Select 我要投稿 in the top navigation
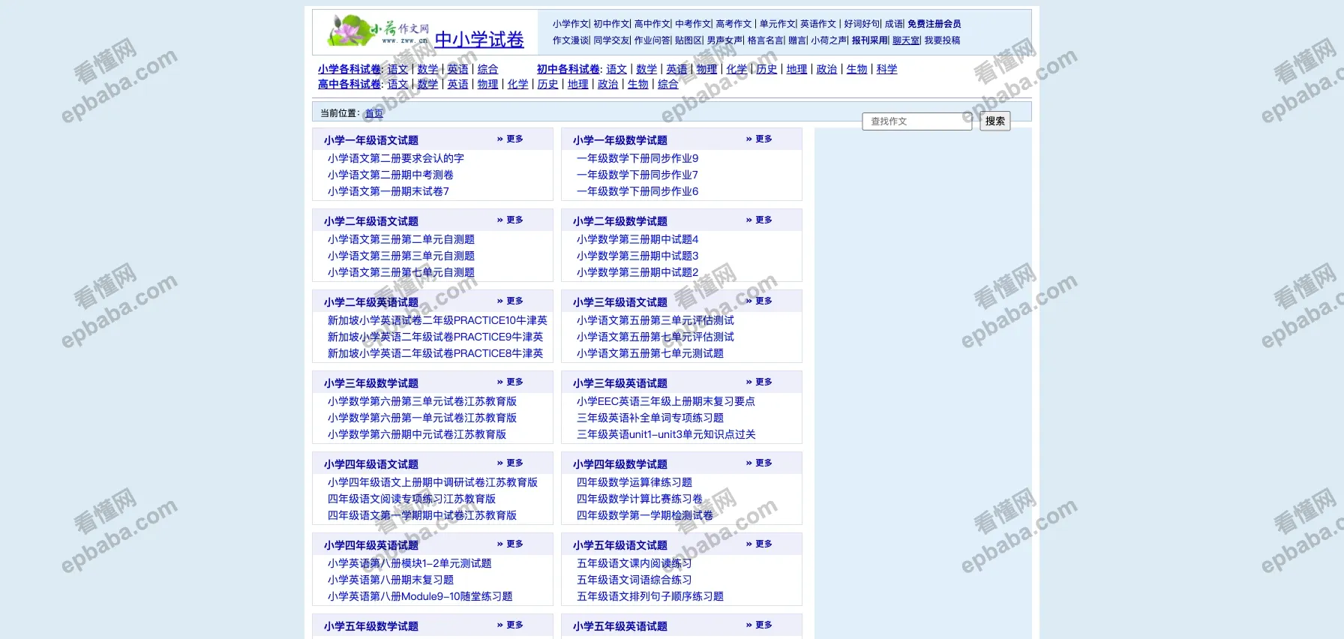Screen dimensions: 1344x639 [x=942, y=40]
